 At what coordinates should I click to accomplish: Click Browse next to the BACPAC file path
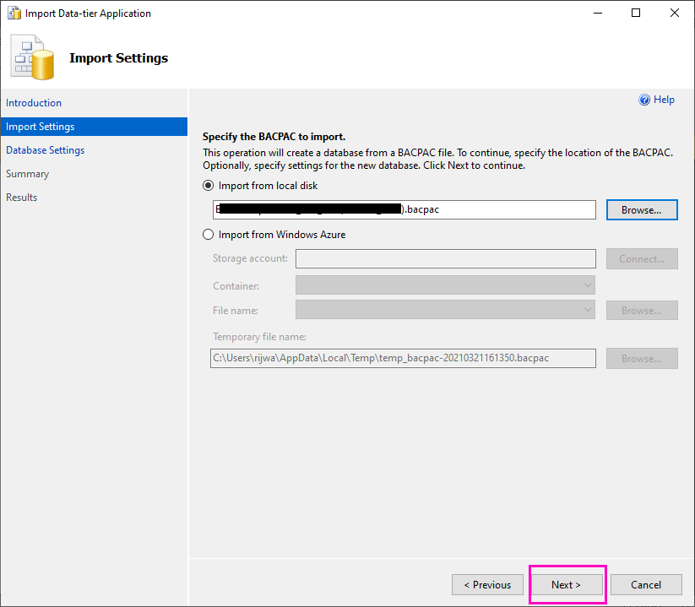[x=641, y=209]
